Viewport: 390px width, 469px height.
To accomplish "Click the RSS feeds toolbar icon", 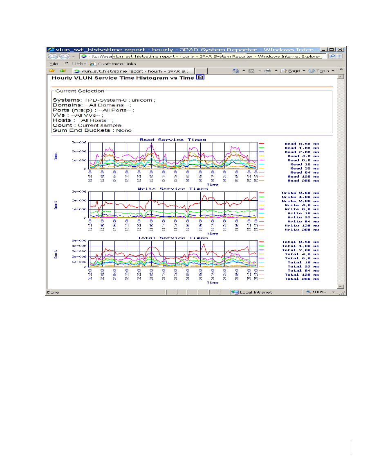I will pos(251,71).
